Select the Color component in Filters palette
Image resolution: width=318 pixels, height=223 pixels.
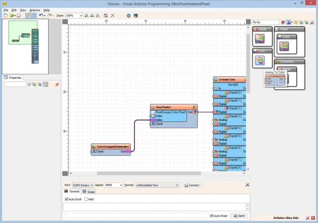coord(283,46)
